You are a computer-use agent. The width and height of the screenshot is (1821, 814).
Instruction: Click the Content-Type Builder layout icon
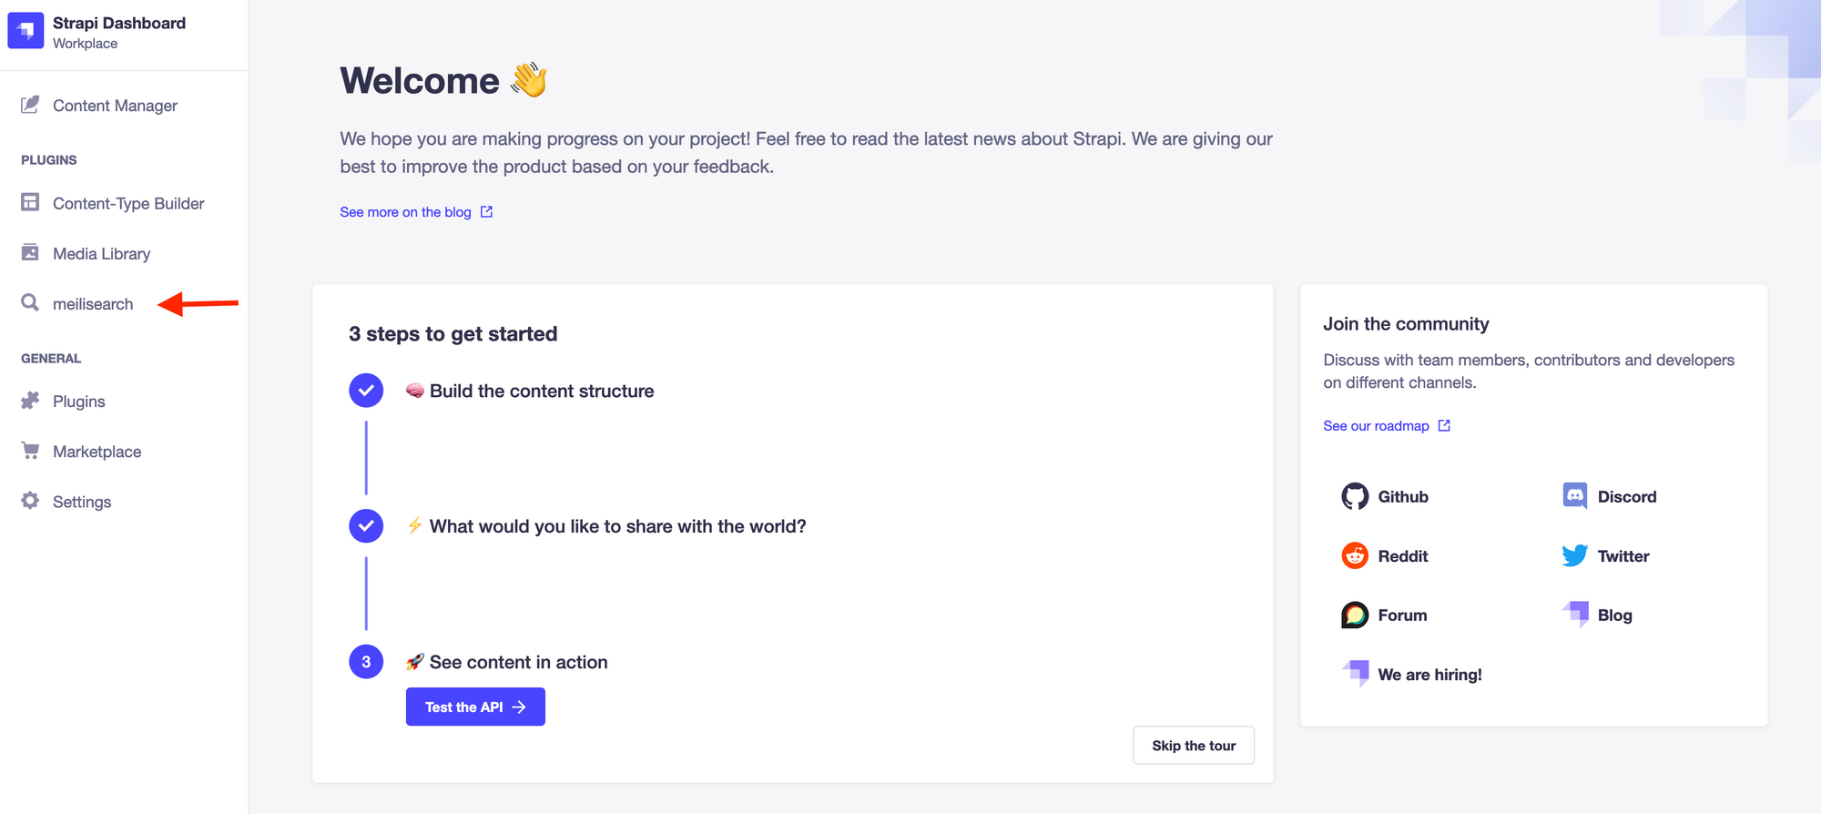[x=30, y=202]
